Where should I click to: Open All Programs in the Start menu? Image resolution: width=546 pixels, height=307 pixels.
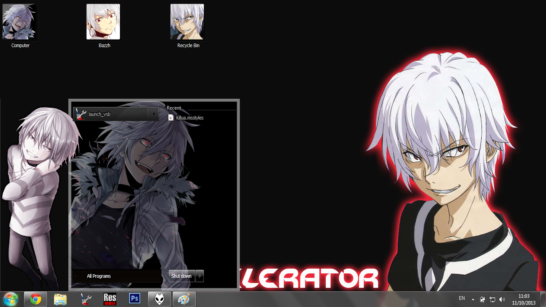(x=116, y=276)
